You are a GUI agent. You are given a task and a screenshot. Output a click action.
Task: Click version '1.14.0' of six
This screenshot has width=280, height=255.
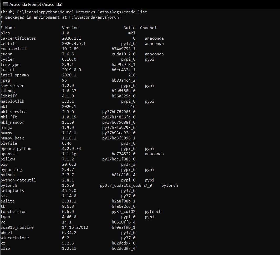[69, 196]
